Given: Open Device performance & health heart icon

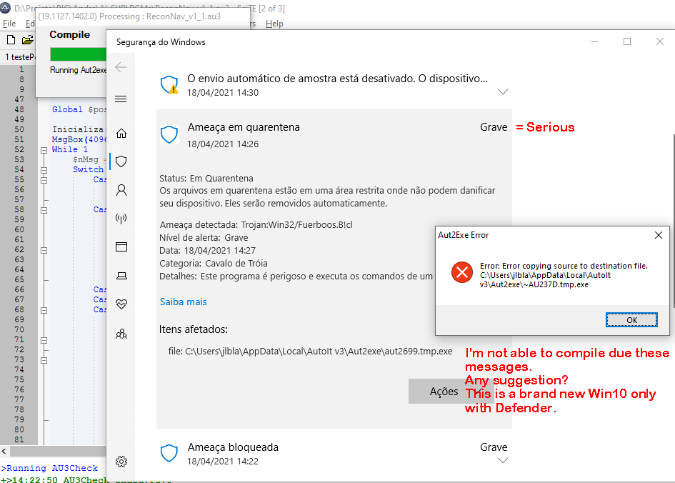Looking at the screenshot, I should coord(121,304).
